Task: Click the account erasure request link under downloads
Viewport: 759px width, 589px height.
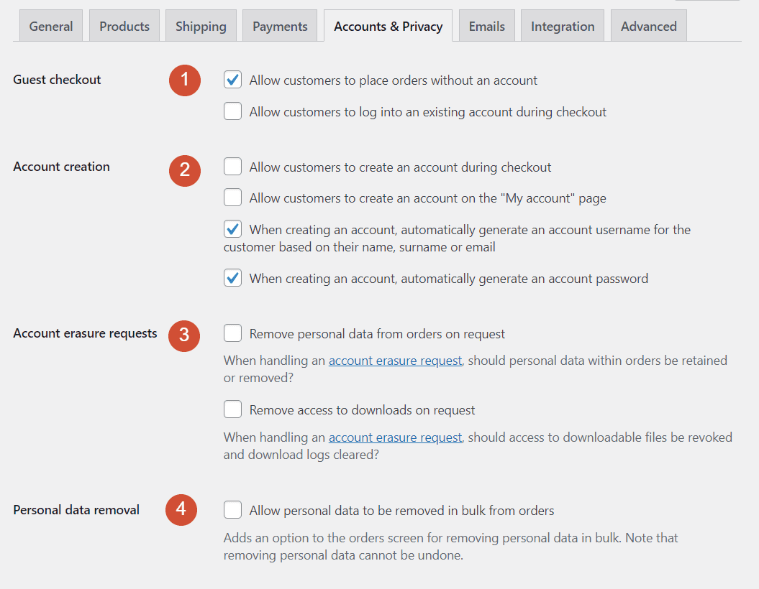Action: (395, 437)
